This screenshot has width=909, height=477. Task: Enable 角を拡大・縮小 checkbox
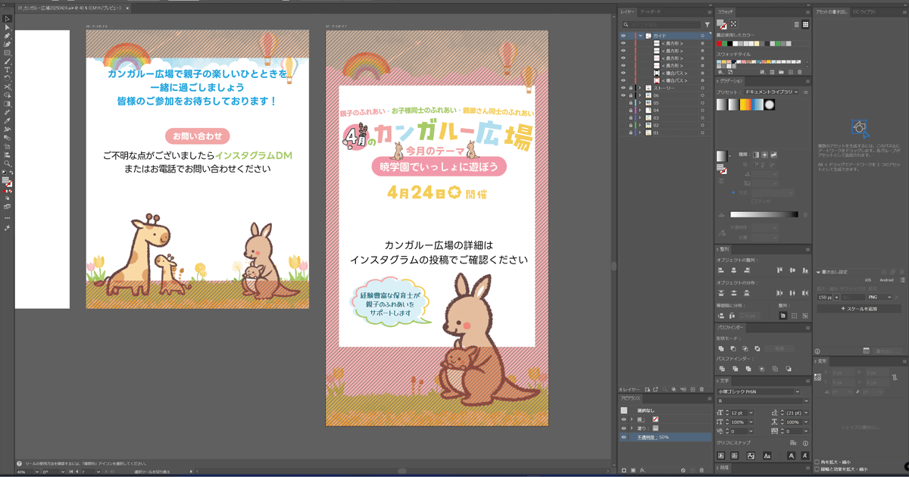click(817, 462)
